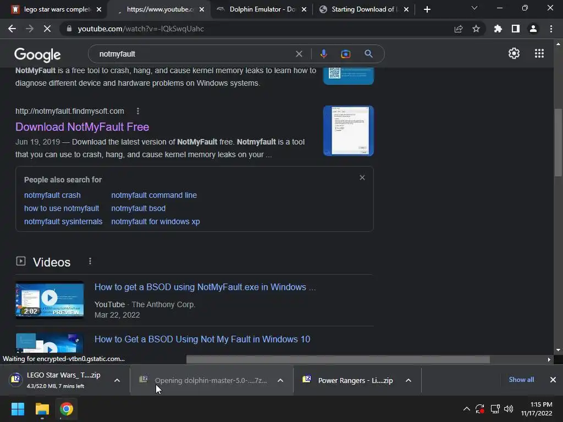Screen dimensions: 563x422
Task: Toggle the Chrome side panel
Action: point(516,29)
